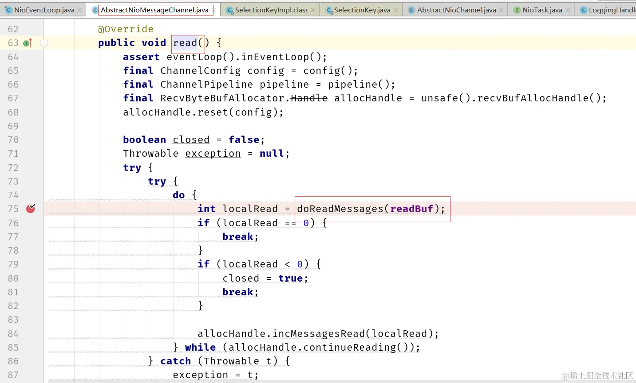Viewport: 636px width, 383px height.
Task: Click the read method name on line 63
Action: point(185,43)
